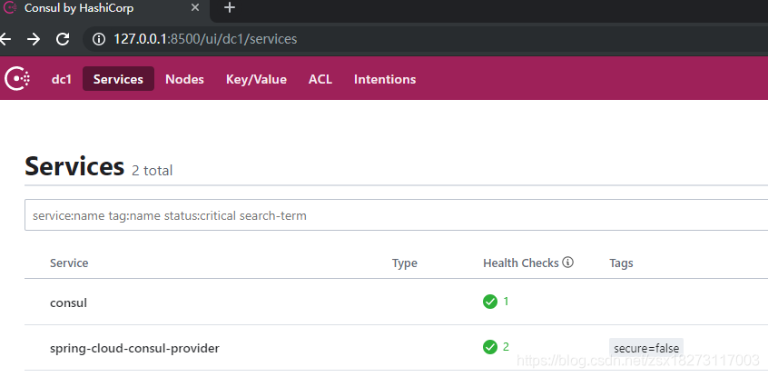Go forward with the browser arrow
Screen dimensions: 768x377
(x=34, y=39)
